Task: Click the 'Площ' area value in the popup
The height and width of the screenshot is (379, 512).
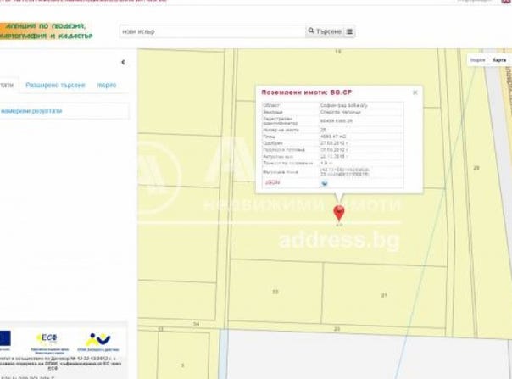Action: [333, 137]
